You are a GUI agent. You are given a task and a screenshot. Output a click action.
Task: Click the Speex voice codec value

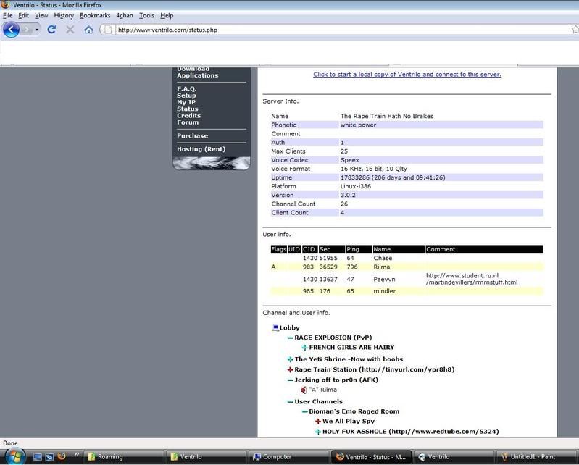point(350,160)
